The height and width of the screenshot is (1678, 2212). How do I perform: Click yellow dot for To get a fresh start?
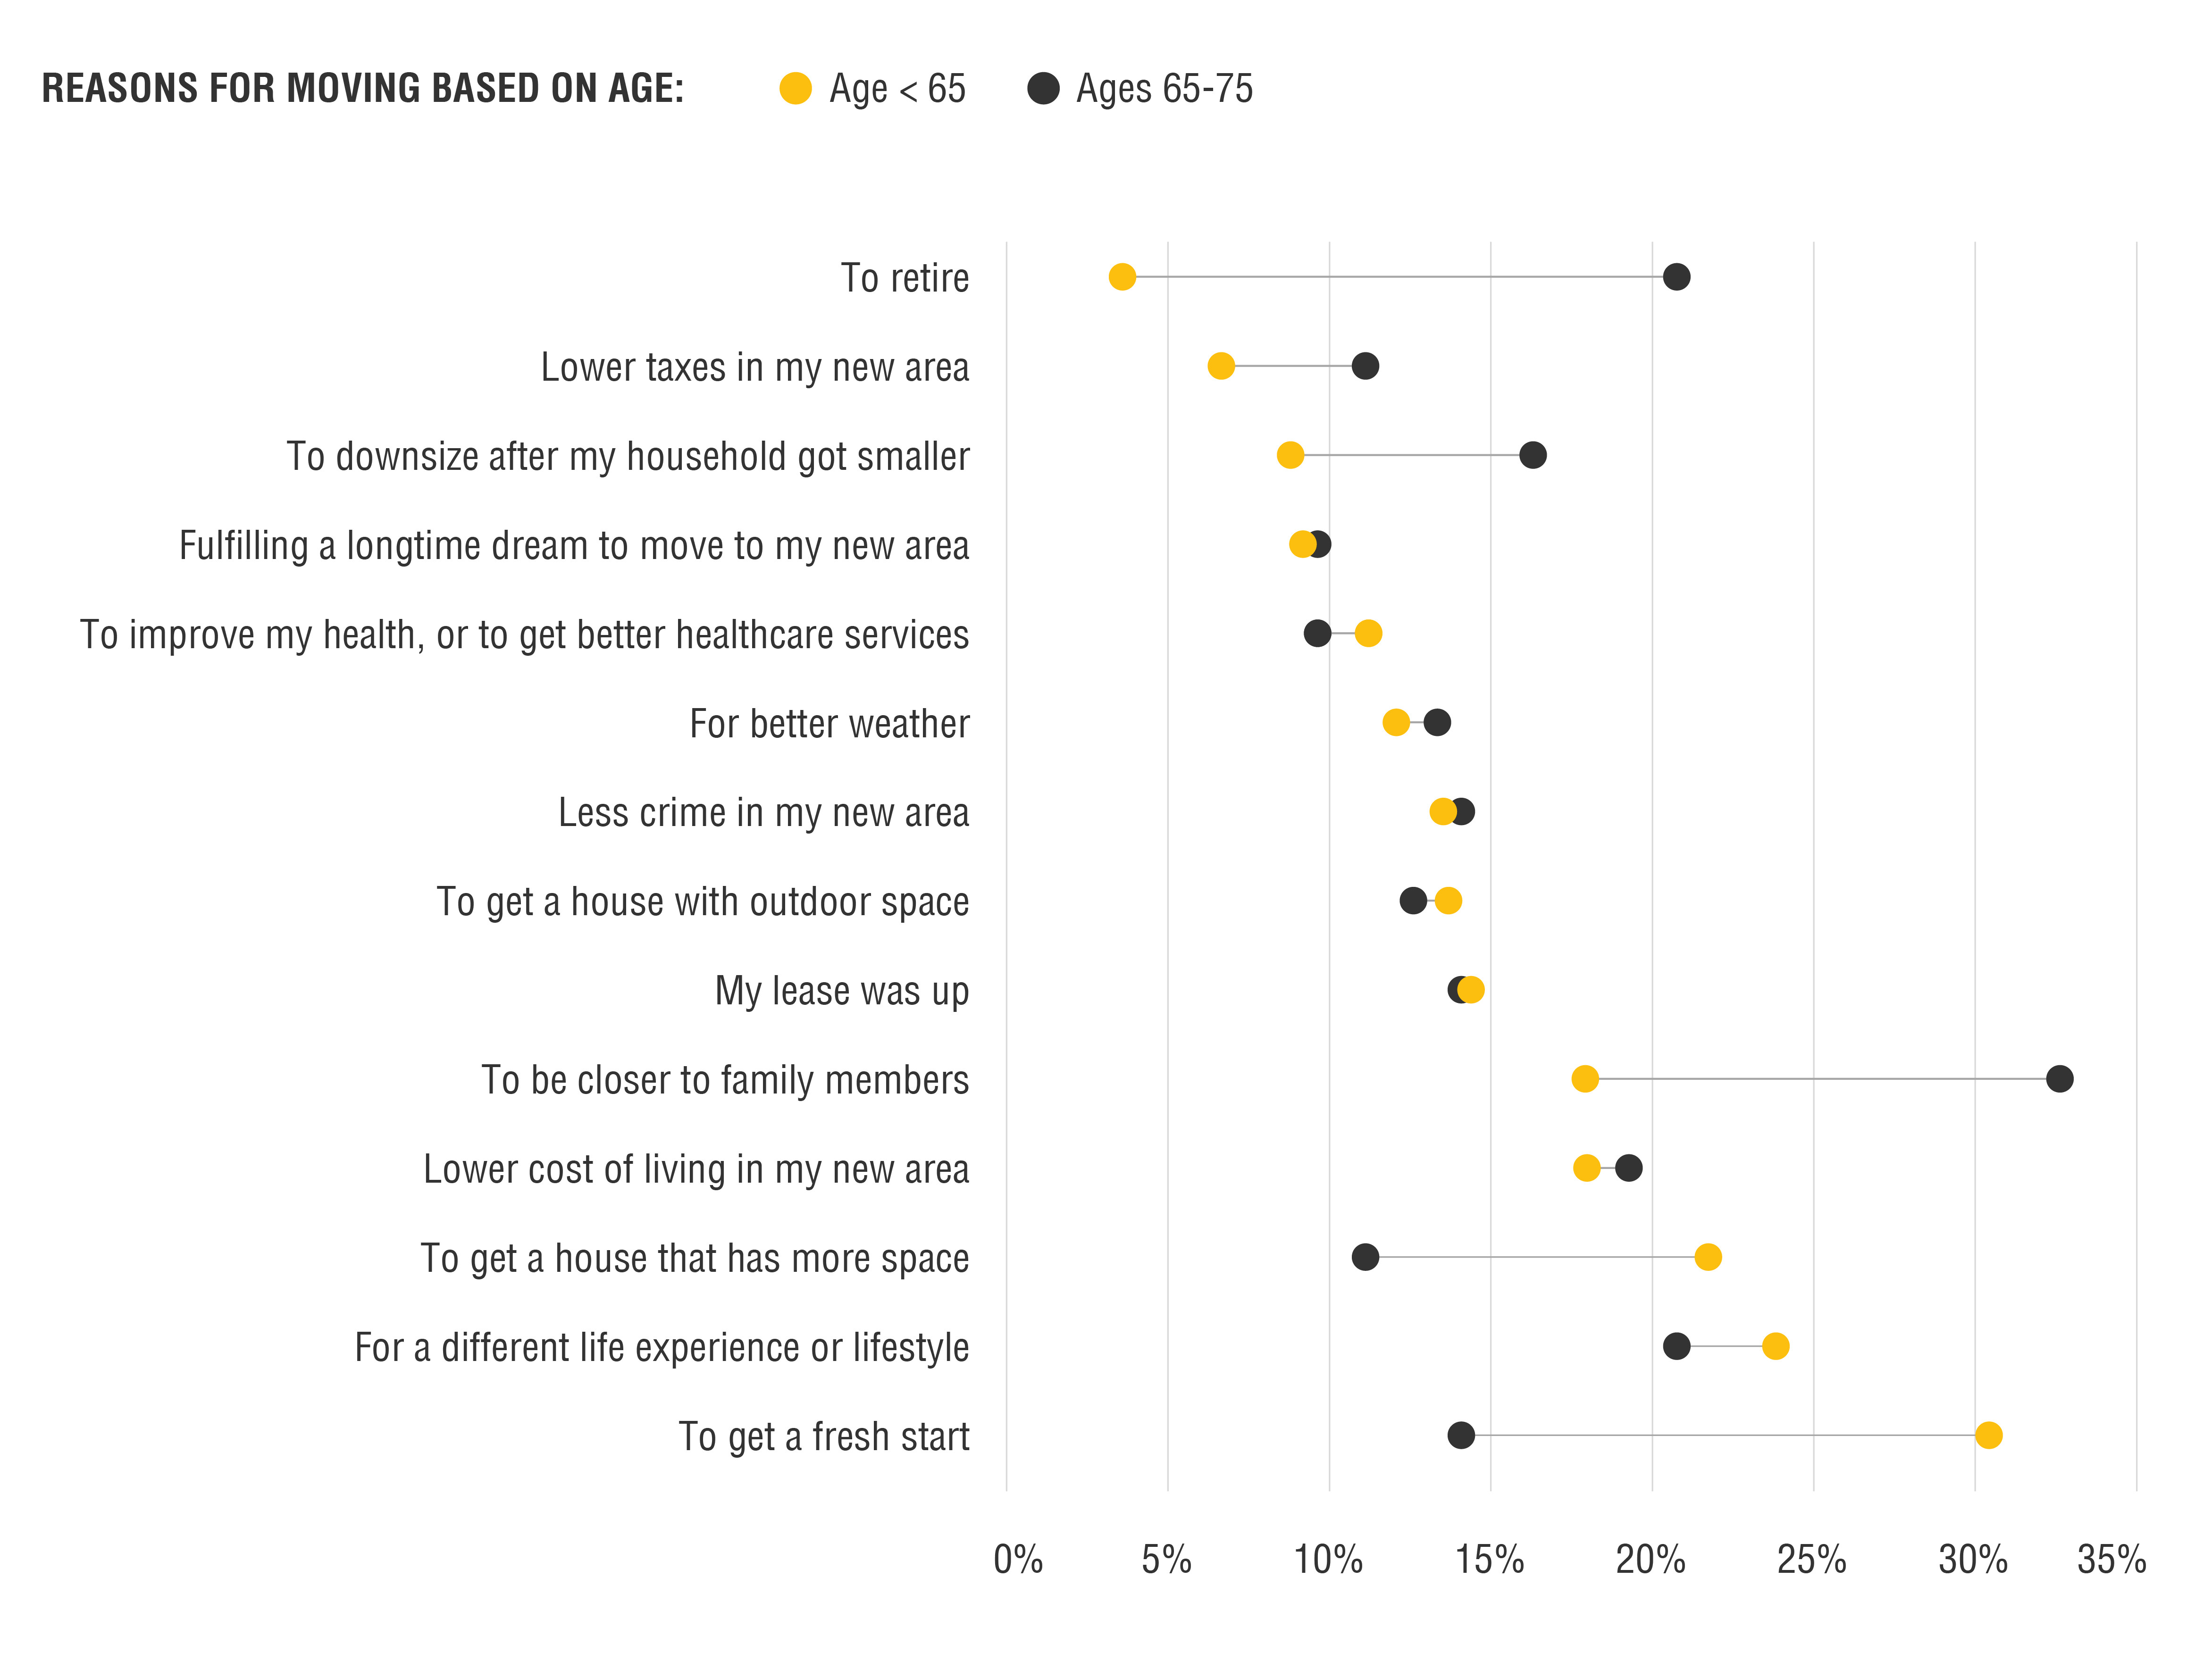(x=1988, y=1435)
